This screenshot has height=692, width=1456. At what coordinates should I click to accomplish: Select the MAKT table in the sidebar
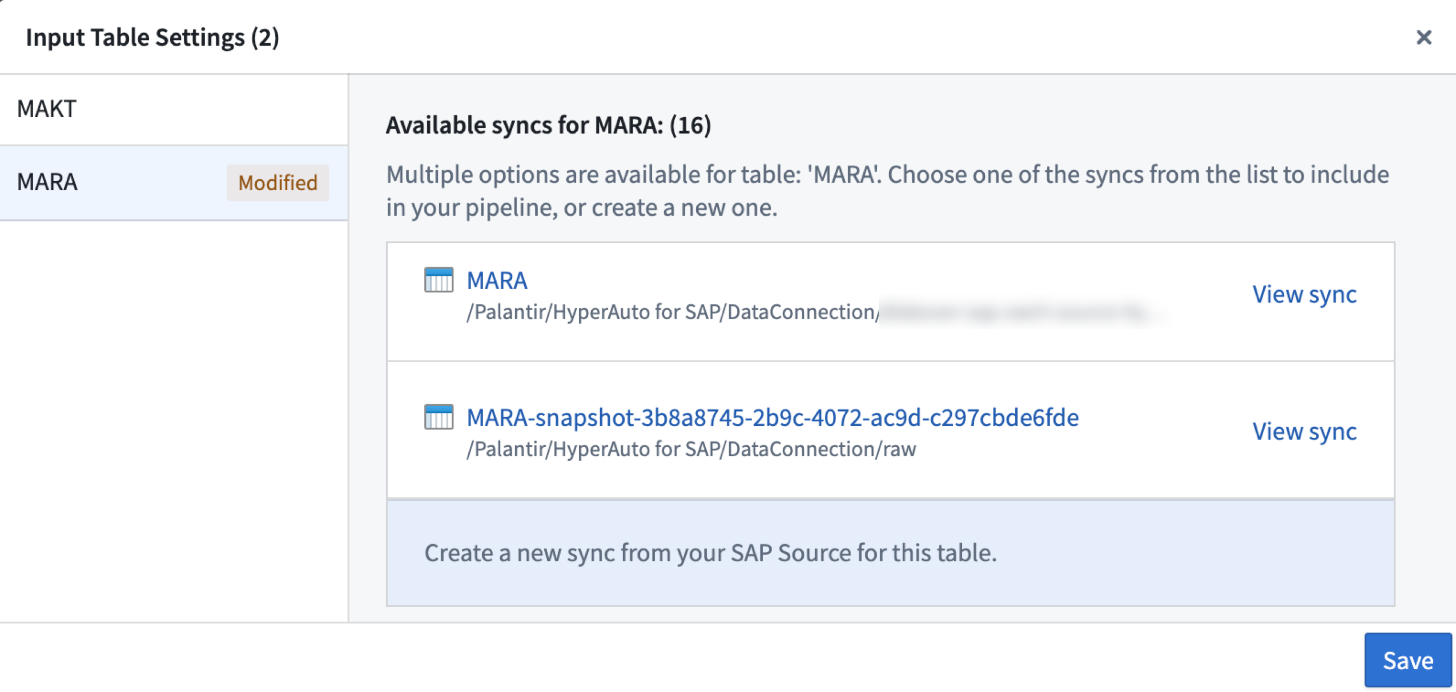[174, 109]
